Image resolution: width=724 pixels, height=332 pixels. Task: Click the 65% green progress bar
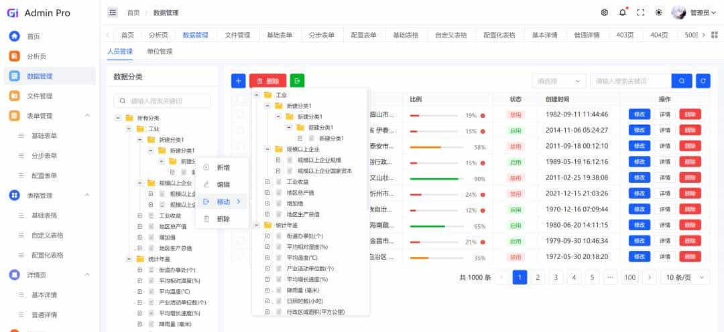pos(436,226)
